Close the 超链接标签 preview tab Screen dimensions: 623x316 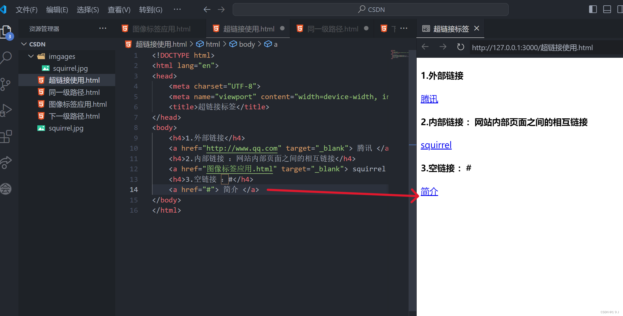(477, 28)
